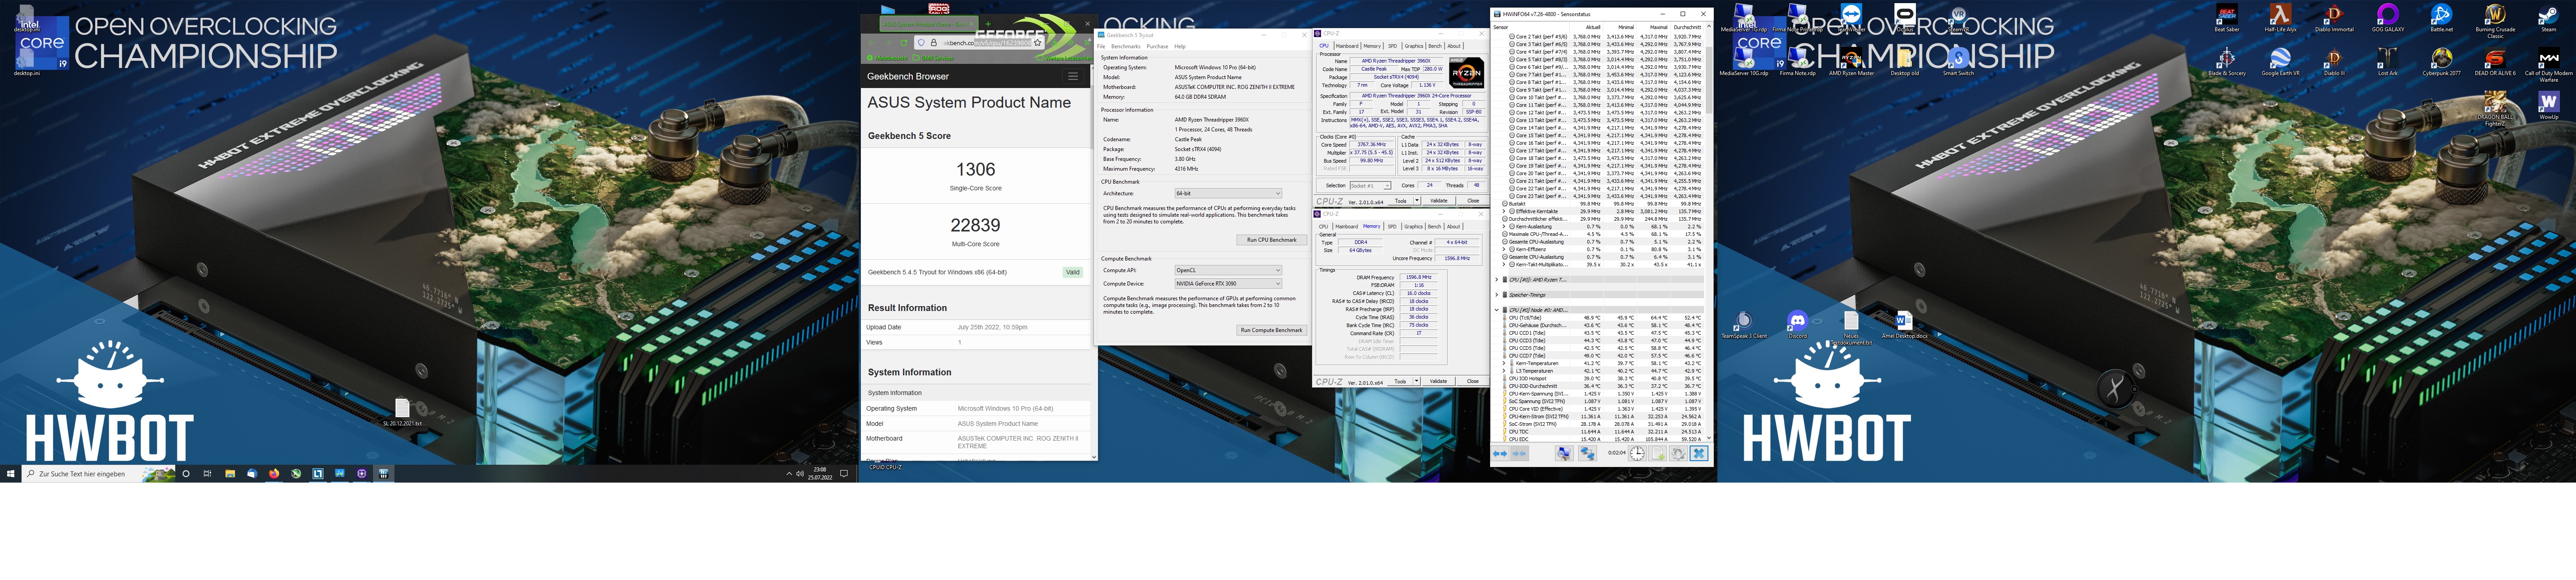This screenshot has height=580, width=2576.
Task: Expand CPU [#0]: AMD Ryzen group in HWiNFO
Action: click(x=1497, y=280)
